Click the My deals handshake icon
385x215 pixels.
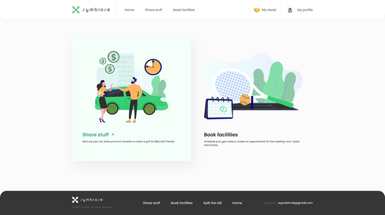257,10
